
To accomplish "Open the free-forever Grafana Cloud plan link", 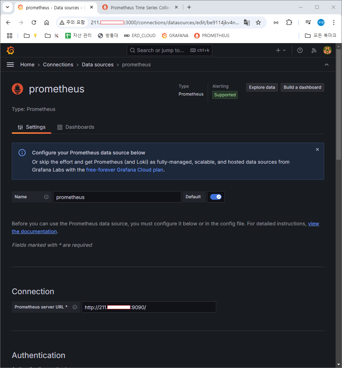I will 125,170.
